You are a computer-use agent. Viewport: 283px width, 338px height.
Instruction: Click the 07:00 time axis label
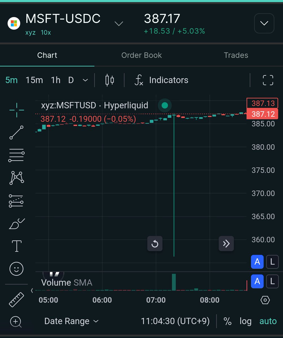coord(156,300)
